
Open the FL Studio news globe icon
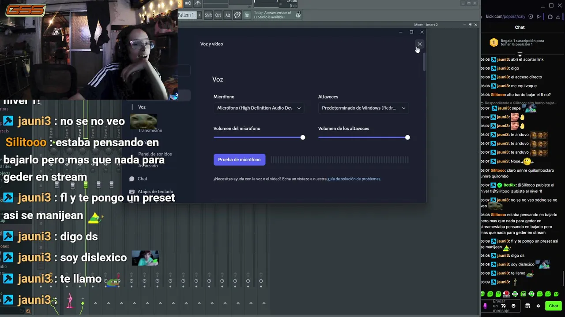point(298,15)
